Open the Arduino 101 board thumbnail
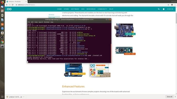Viewport: 177px width, 99px height. tap(125, 30)
